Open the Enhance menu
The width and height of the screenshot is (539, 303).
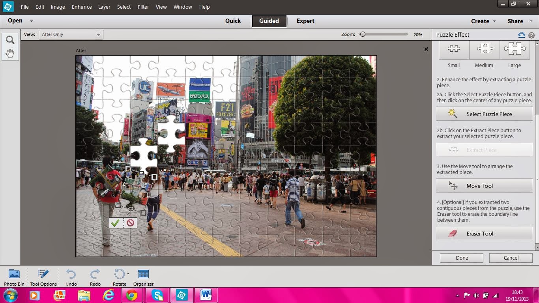click(82, 7)
